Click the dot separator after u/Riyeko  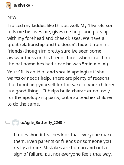pyautogui.click(x=32, y=5)
